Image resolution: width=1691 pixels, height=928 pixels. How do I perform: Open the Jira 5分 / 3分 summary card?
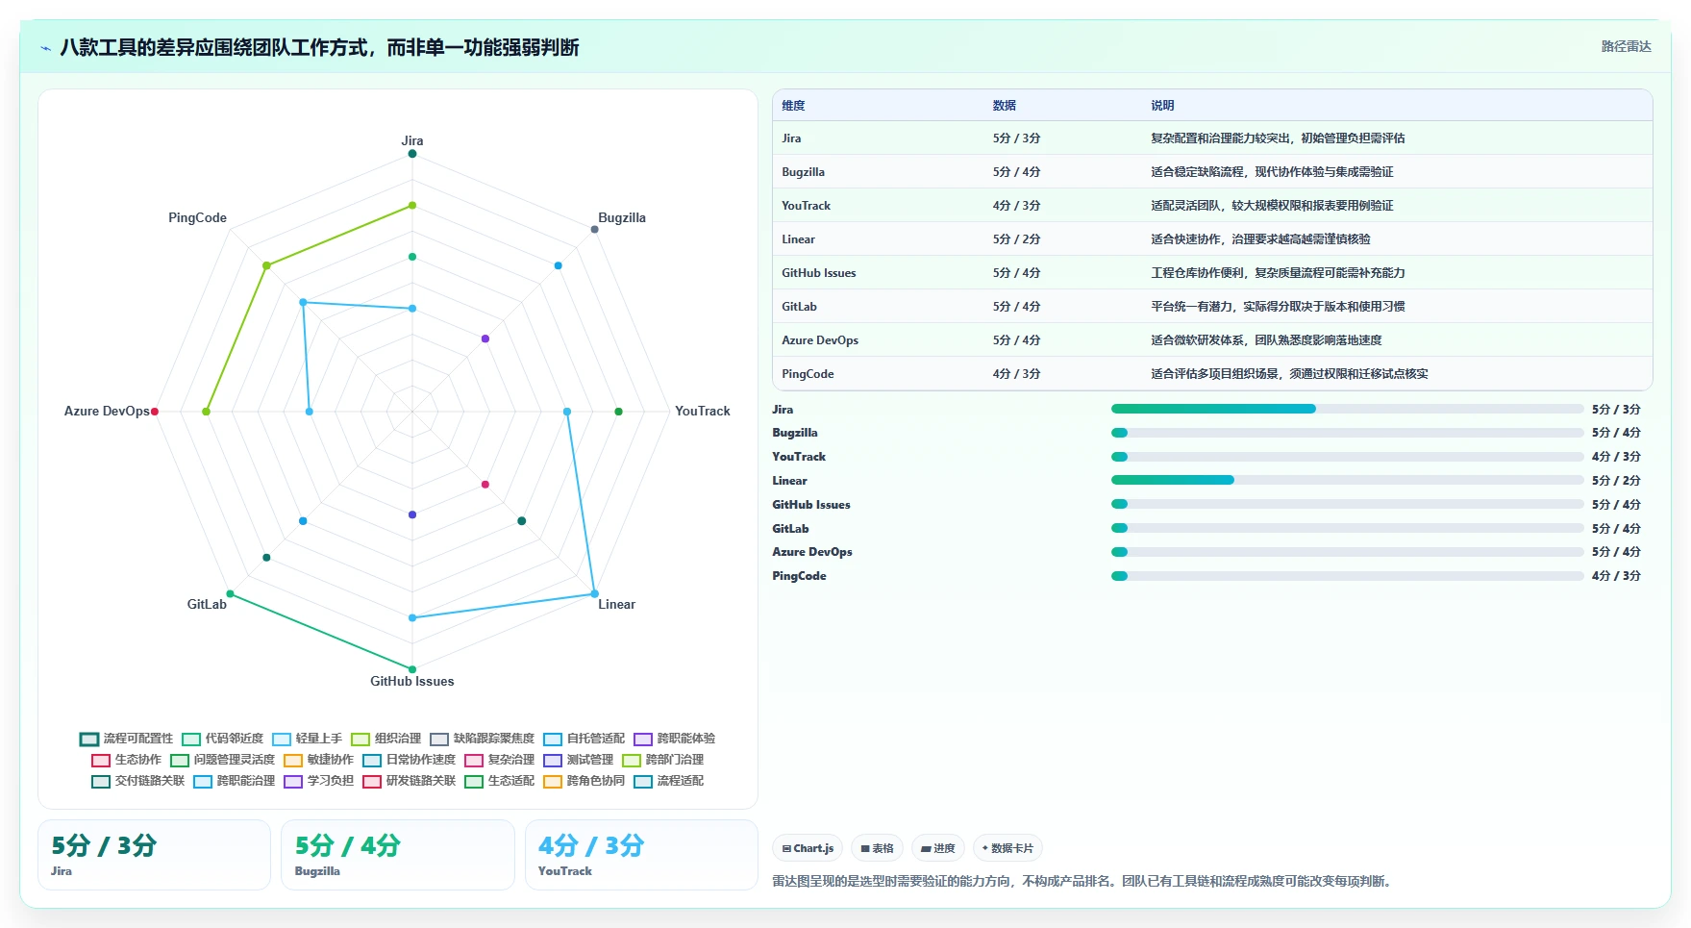(x=154, y=855)
